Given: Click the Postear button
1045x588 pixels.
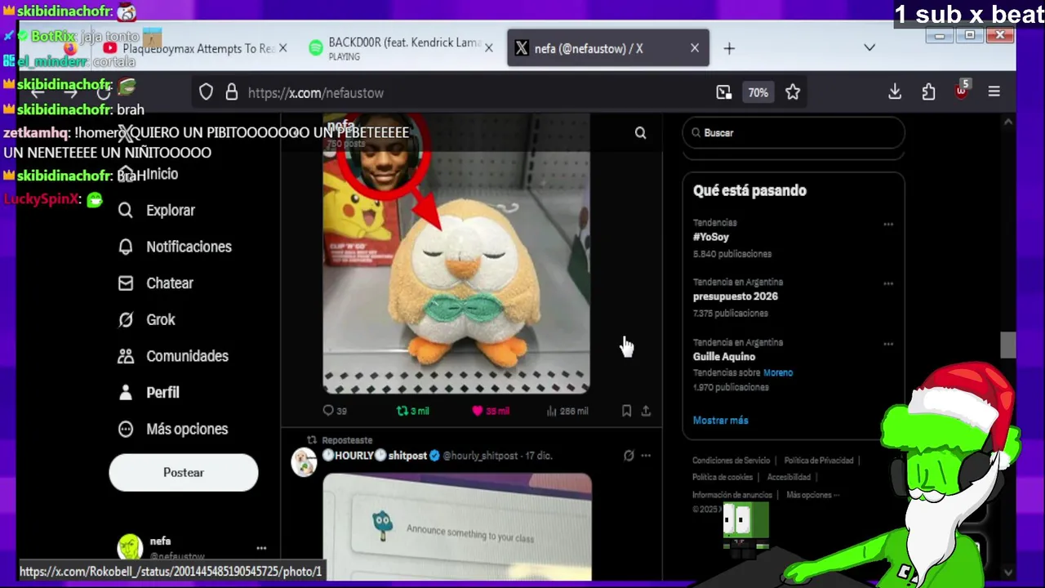Looking at the screenshot, I should pos(184,473).
